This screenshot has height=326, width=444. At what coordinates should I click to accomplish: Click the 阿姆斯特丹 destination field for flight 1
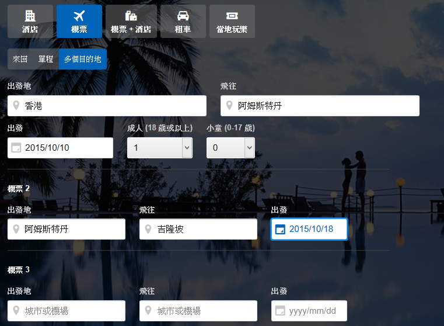pyautogui.click(x=320, y=106)
